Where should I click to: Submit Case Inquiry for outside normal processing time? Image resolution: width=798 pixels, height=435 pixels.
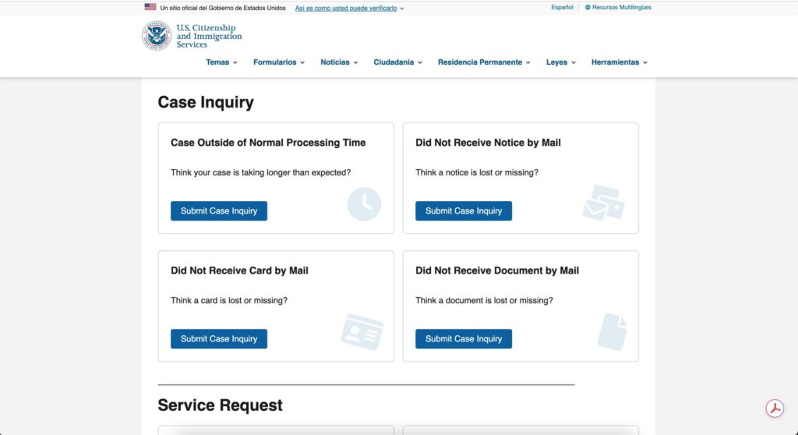tap(219, 211)
